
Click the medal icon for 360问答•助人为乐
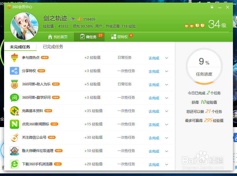(x=14, y=84)
